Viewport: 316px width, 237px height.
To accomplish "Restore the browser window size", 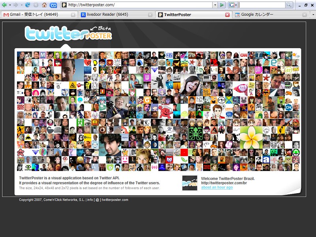I will (306, 5).
